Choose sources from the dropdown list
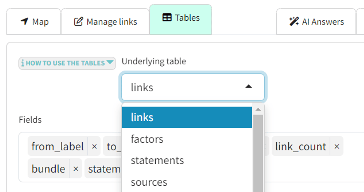This screenshot has width=364, height=192. 187,182
